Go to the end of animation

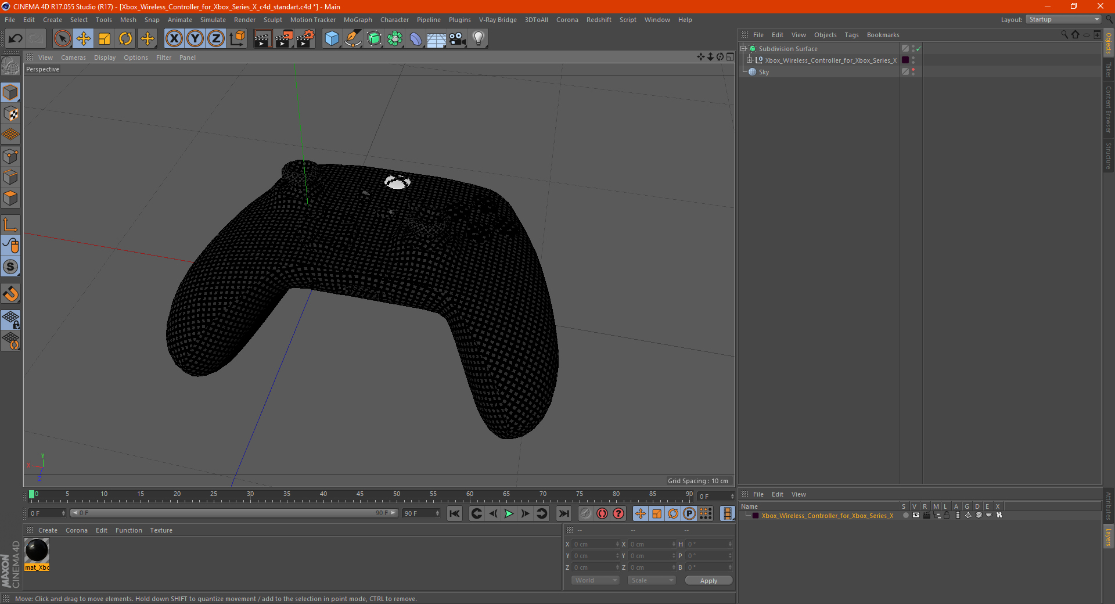(564, 513)
